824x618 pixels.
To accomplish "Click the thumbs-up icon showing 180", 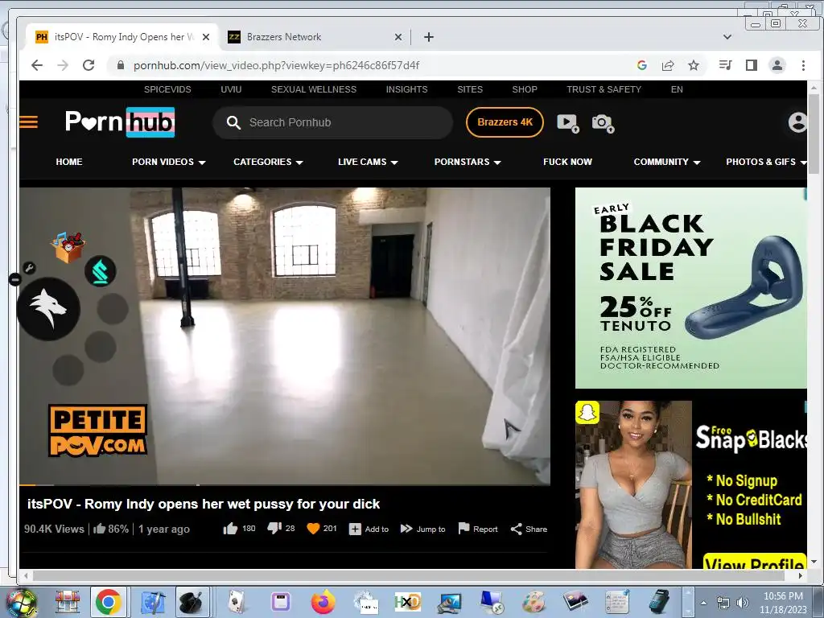I will 230,529.
